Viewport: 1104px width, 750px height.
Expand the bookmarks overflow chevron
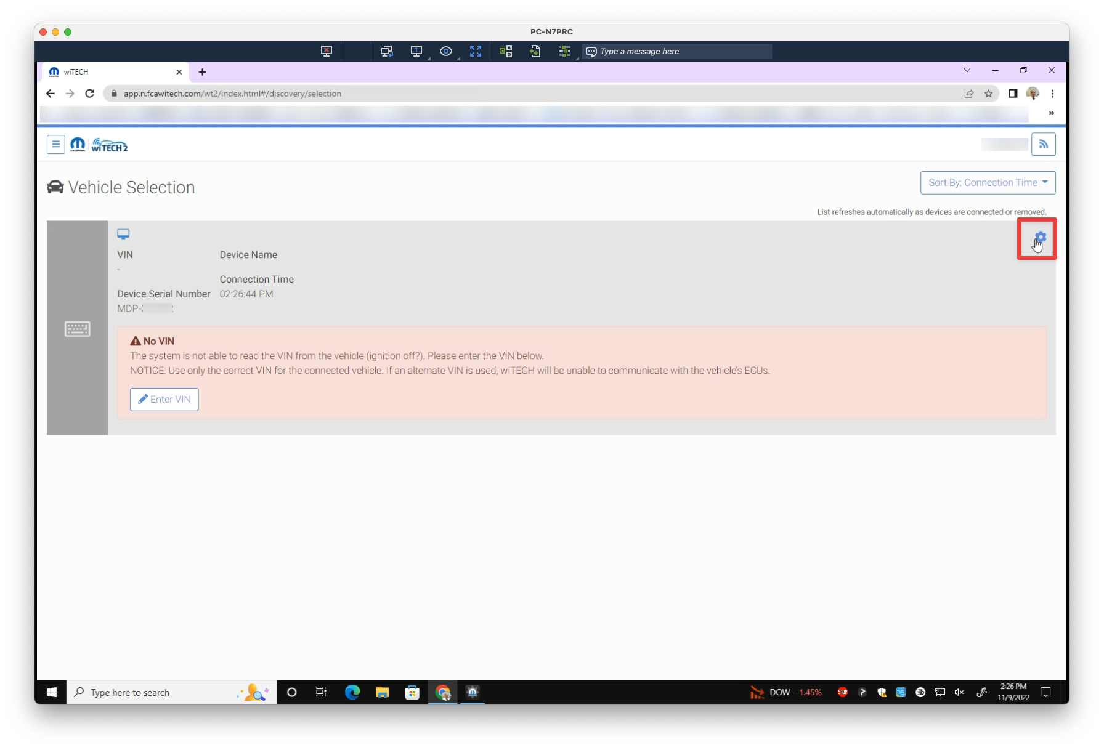point(1052,113)
